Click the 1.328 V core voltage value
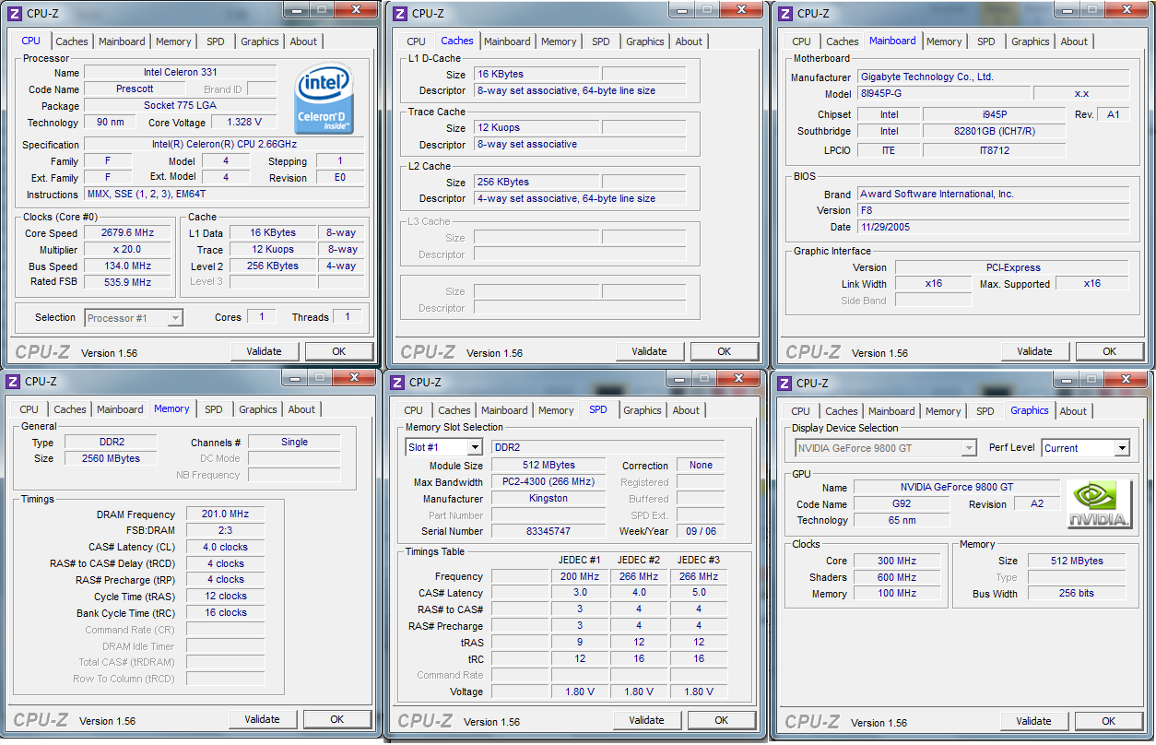 [x=244, y=122]
